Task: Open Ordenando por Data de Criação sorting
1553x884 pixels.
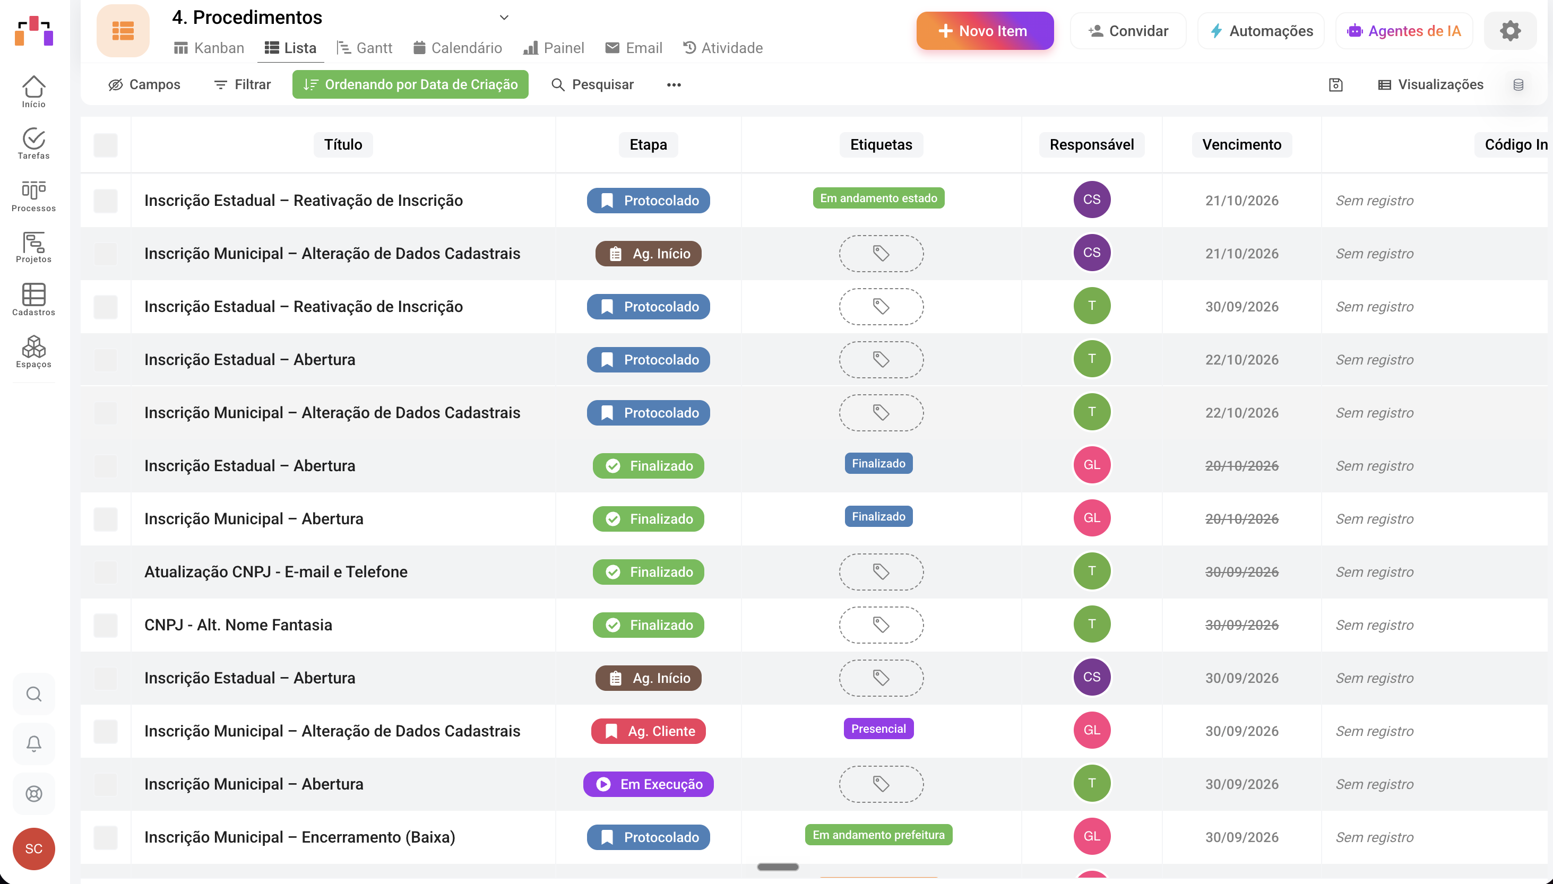Action: coord(410,84)
